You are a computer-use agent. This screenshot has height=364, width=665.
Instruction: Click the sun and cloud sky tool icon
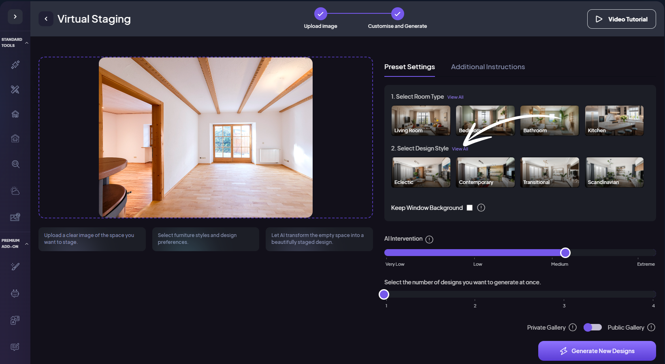click(x=15, y=191)
